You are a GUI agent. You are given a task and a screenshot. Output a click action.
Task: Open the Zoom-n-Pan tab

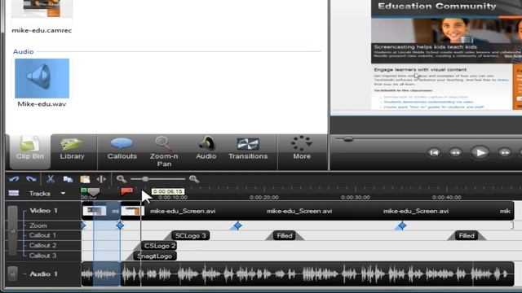coord(164,151)
